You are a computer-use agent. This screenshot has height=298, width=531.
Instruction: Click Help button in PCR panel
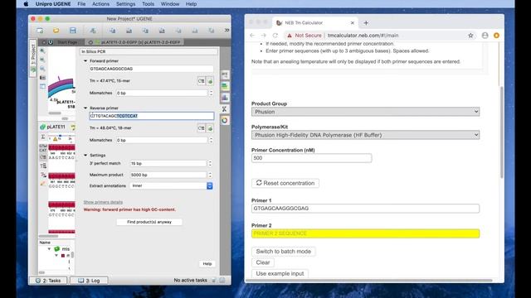[207, 263]
